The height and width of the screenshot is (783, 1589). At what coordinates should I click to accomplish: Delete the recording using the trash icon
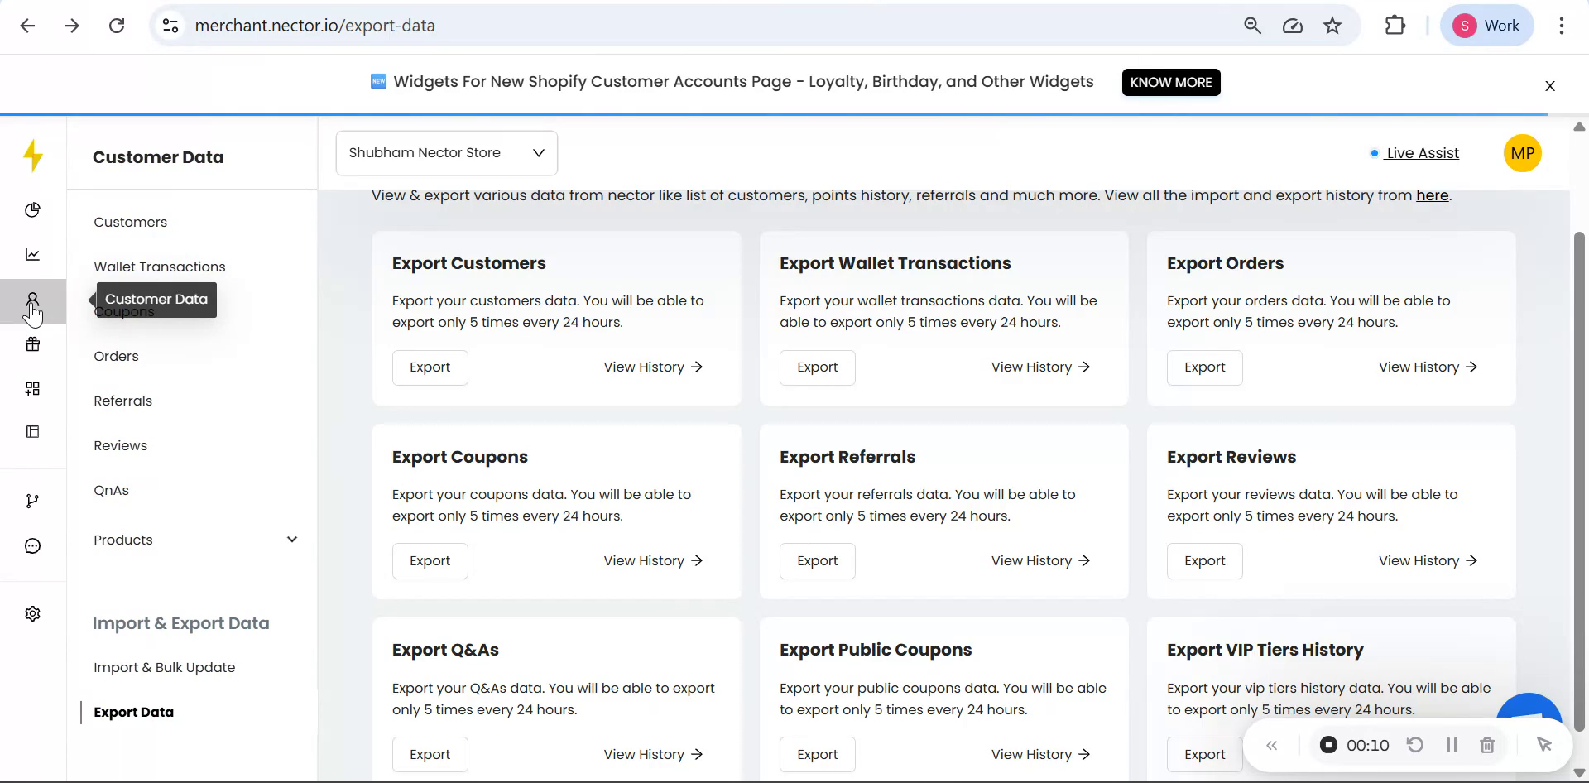[x=1487, y=745]
